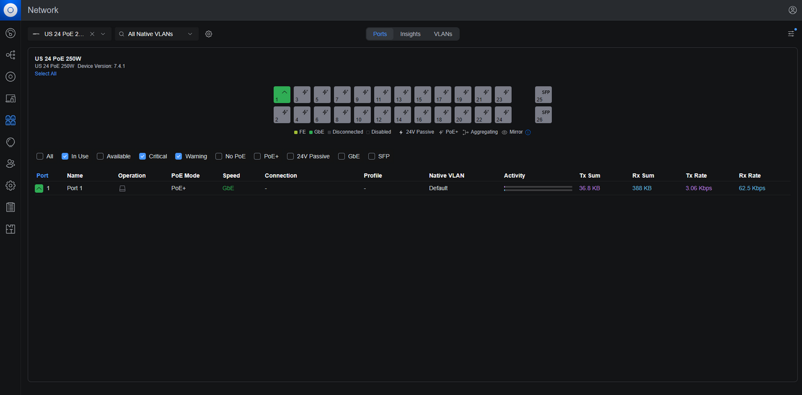This screenshot has height=395, width=802.
Task: Click the '3.06 Kbps' Tx Rate value
Action: (699, 188)
